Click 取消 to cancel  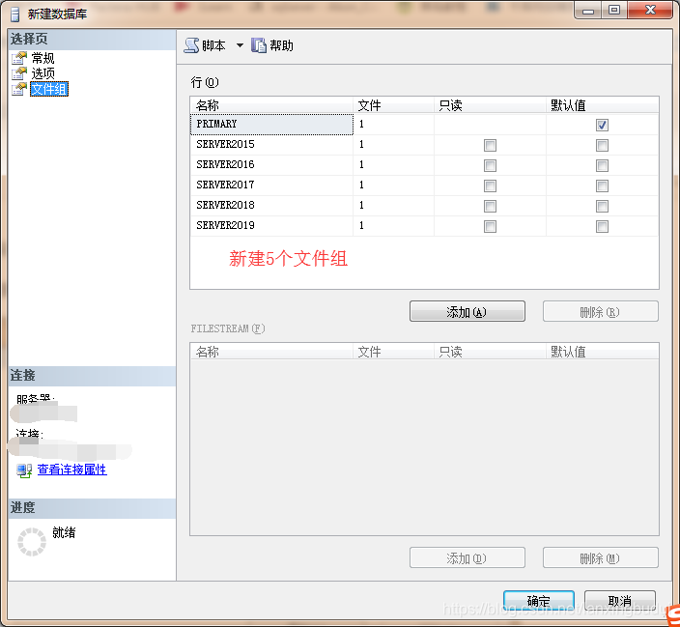(x=620, y=601)
